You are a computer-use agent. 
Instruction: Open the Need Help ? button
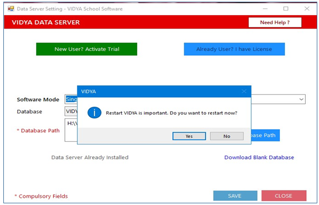tap(275, 22)
